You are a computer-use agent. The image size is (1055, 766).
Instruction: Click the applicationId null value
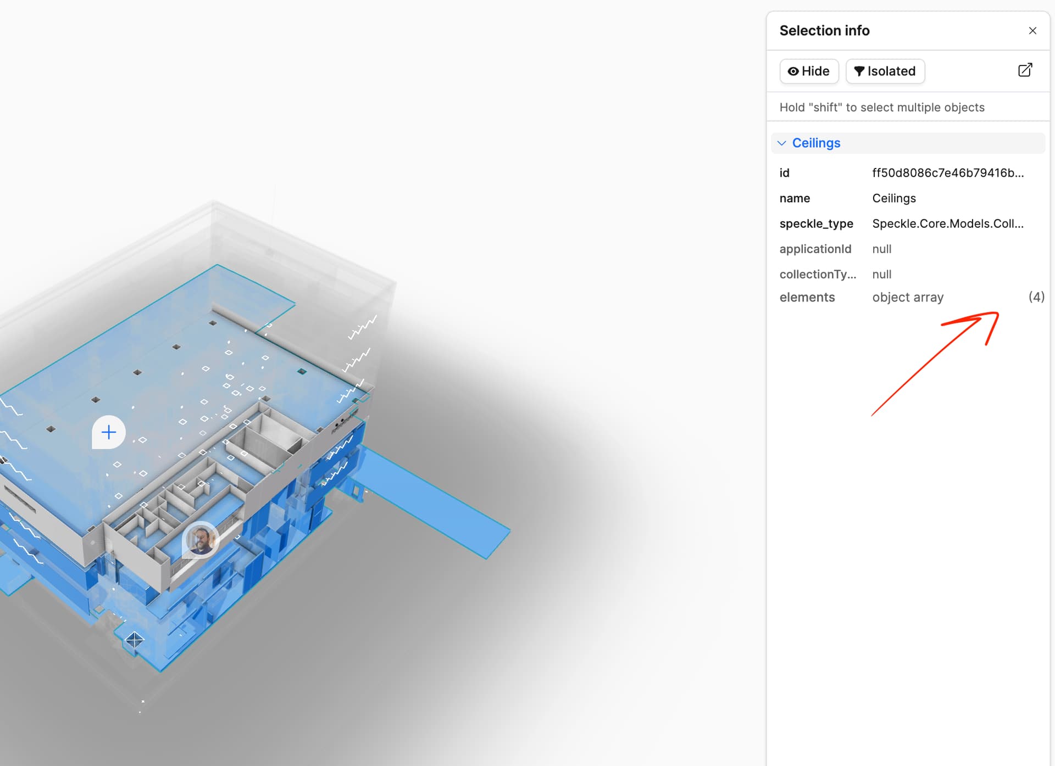coord(881,249)
